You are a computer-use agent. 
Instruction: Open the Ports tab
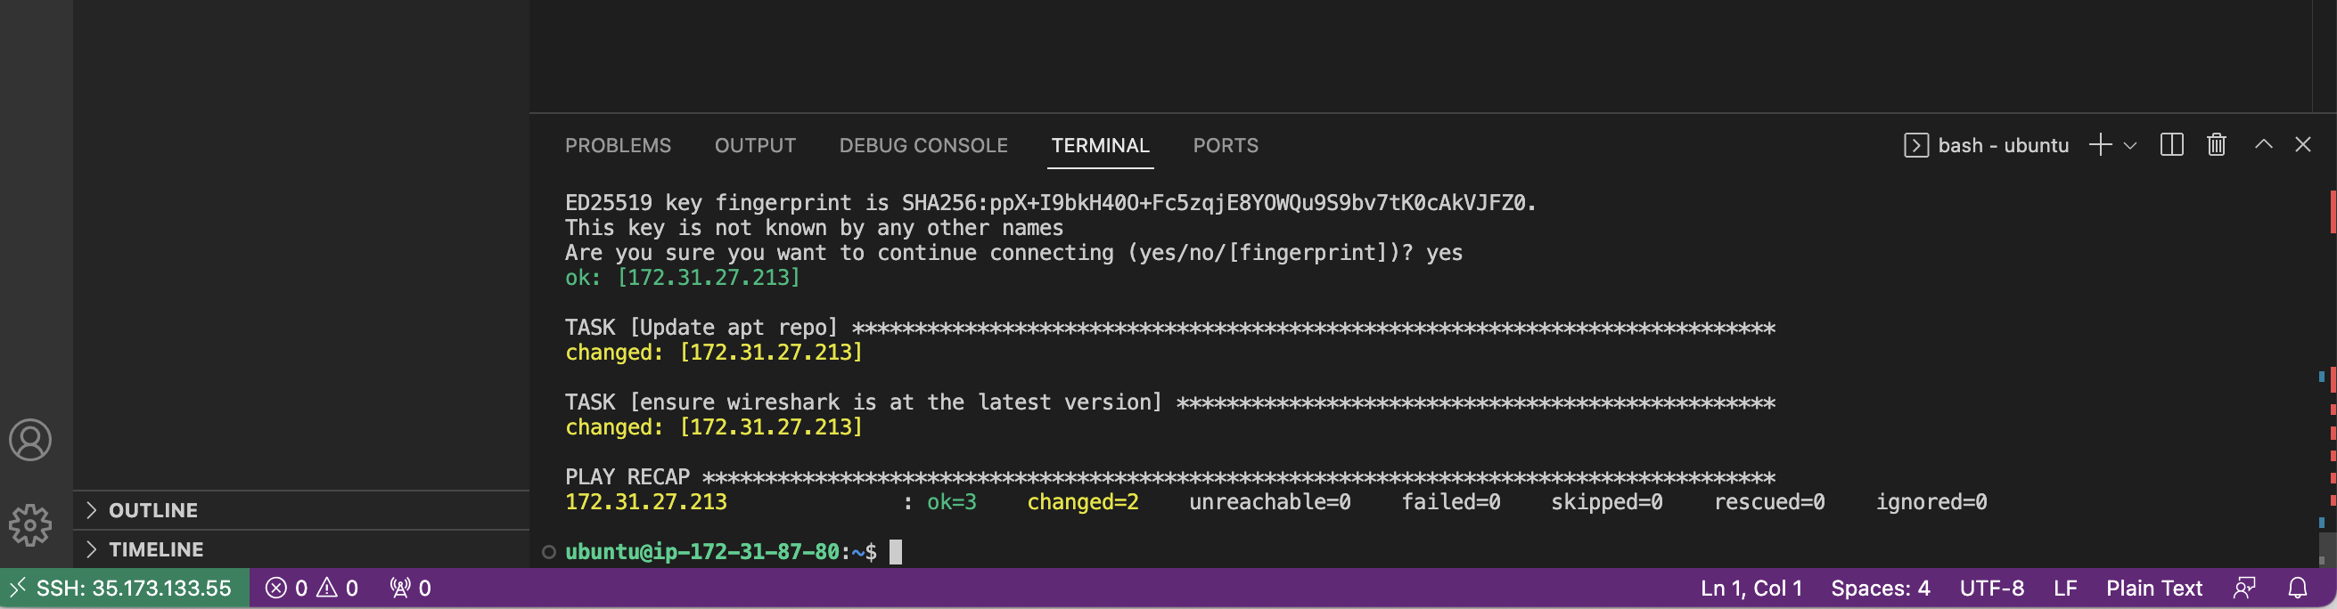pos(1225,145)
